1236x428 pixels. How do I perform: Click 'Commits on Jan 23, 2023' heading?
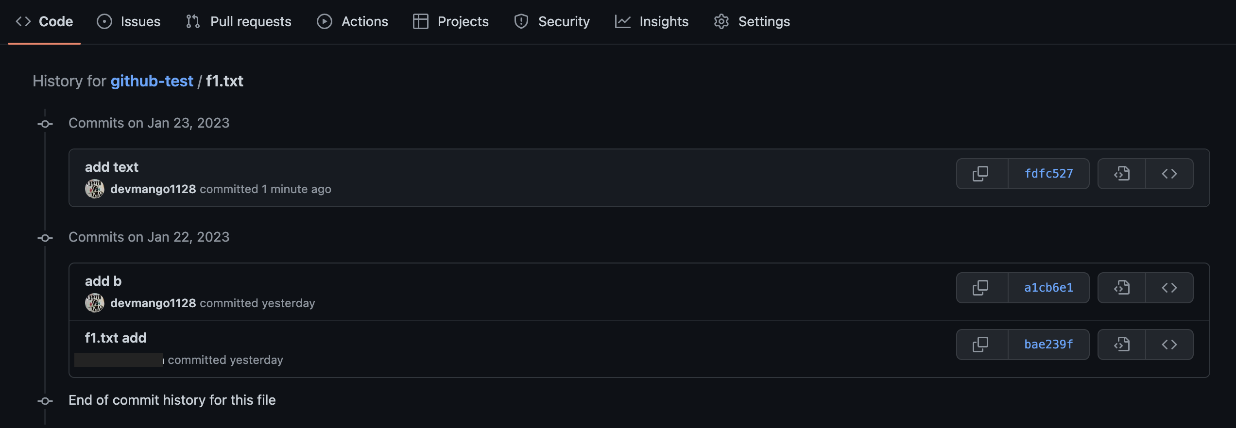pyautogui.click(x=149, y=123)
